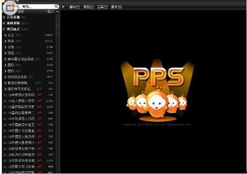Open the 服务(S) menu
The width and height of the screenshot is (247, 174).
tap(116, 7)
